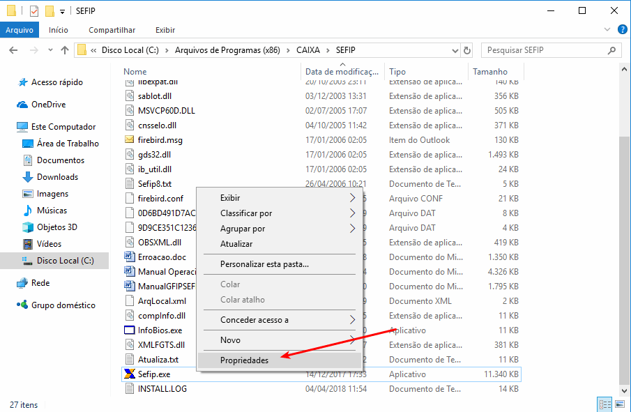This screenshot has height=412, width=631.
Task: Select the InfoBios.exe file icon
Action: pyautogui.click(x=129, y=330)
